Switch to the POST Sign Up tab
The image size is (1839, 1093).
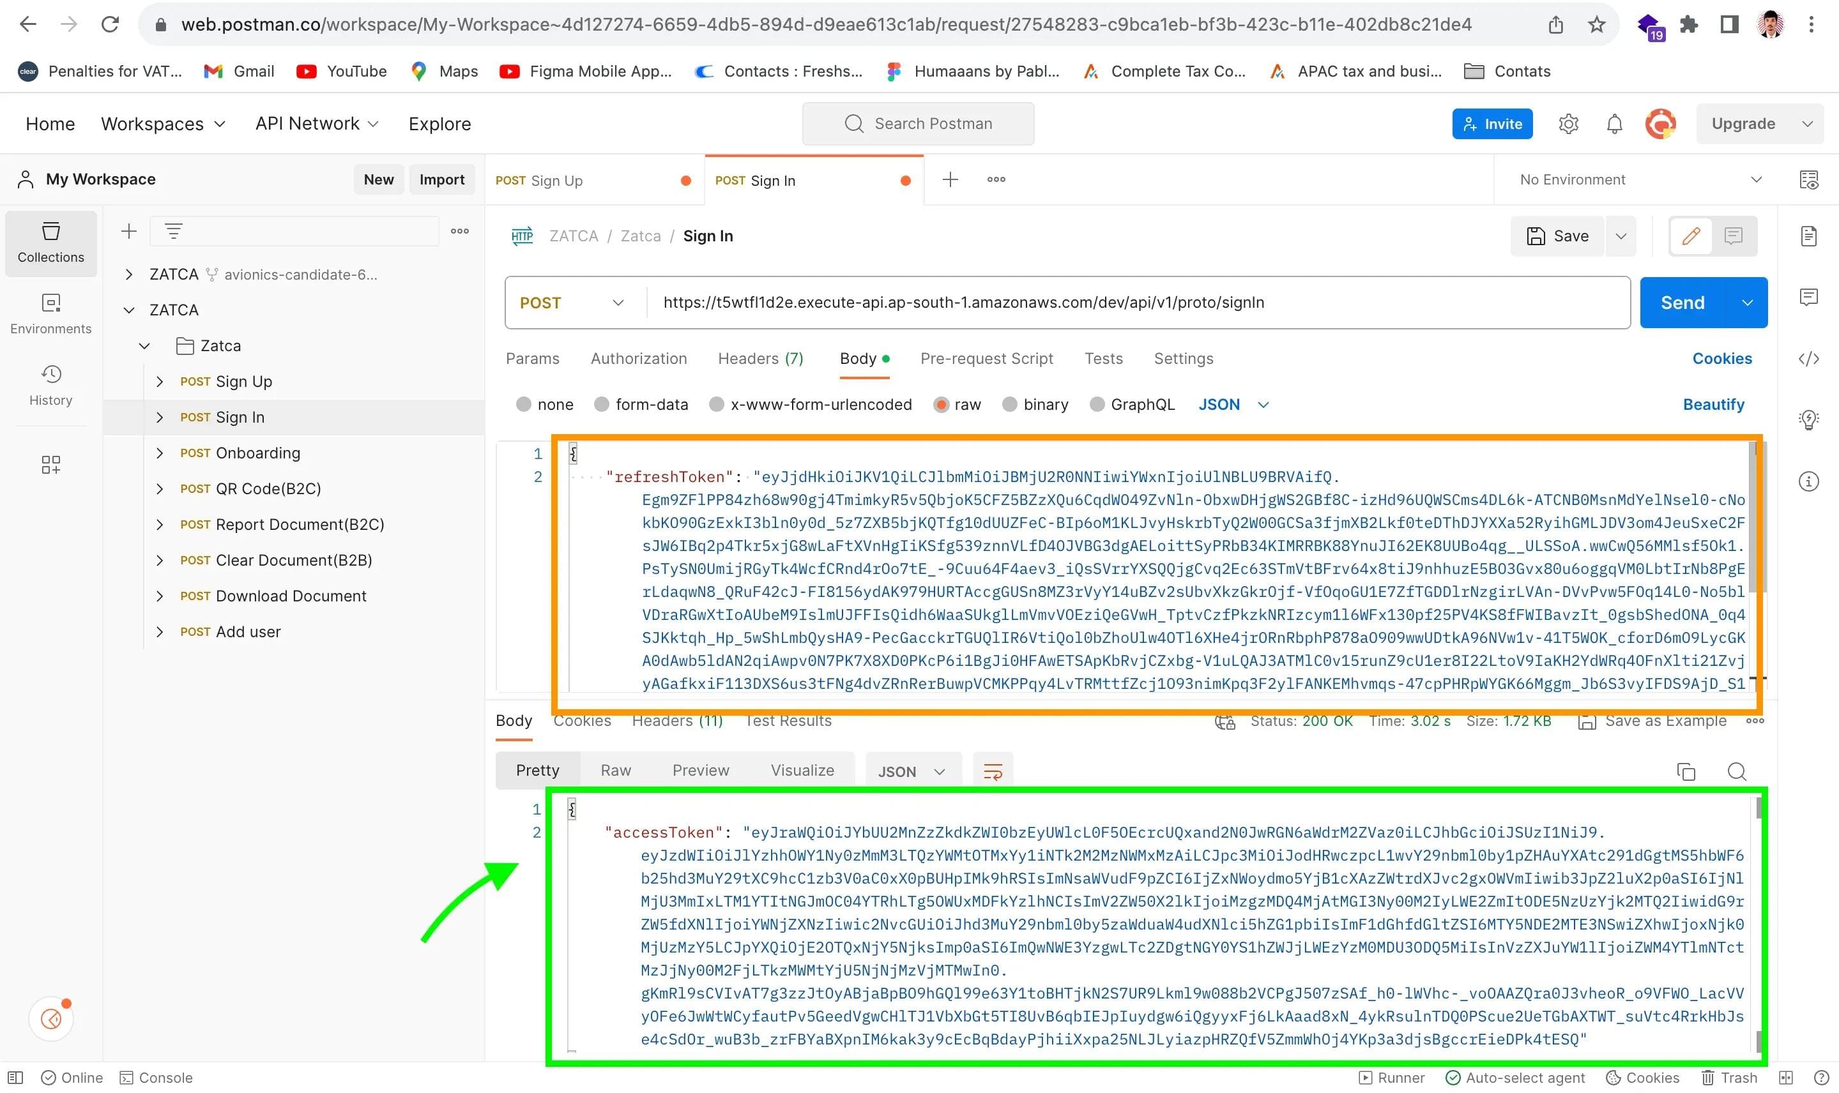click(593, 181)
